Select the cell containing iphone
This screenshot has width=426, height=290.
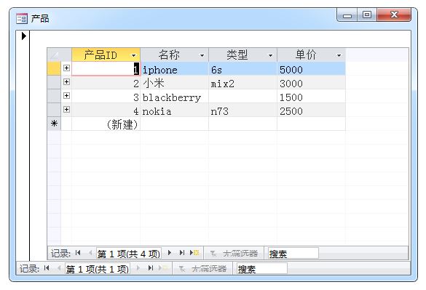175,69
